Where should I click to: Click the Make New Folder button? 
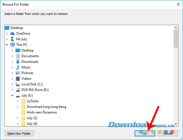[x=19, y=133]
